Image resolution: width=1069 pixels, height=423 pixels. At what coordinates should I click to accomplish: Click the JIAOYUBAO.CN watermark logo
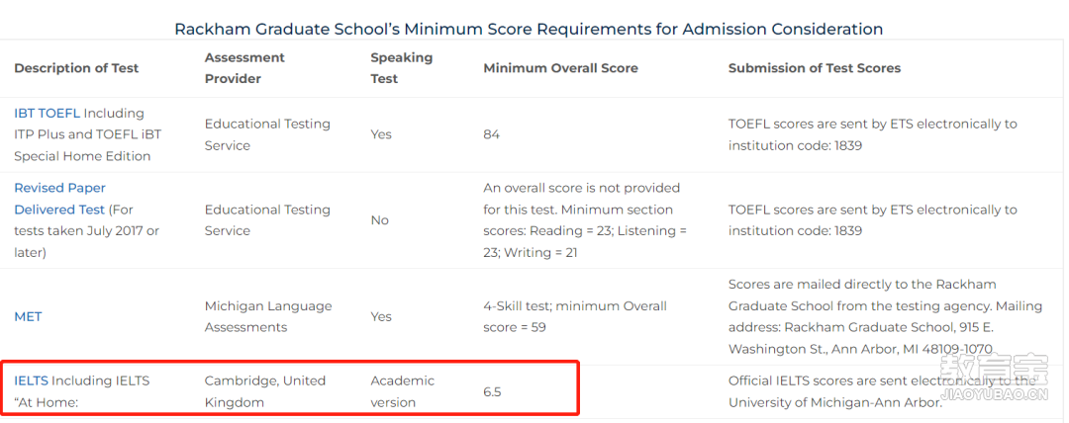[x=993, y=378]
